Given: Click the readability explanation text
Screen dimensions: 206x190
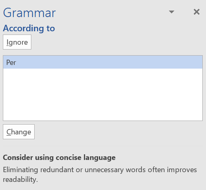Looking at the screenshot, I should 100,175.
